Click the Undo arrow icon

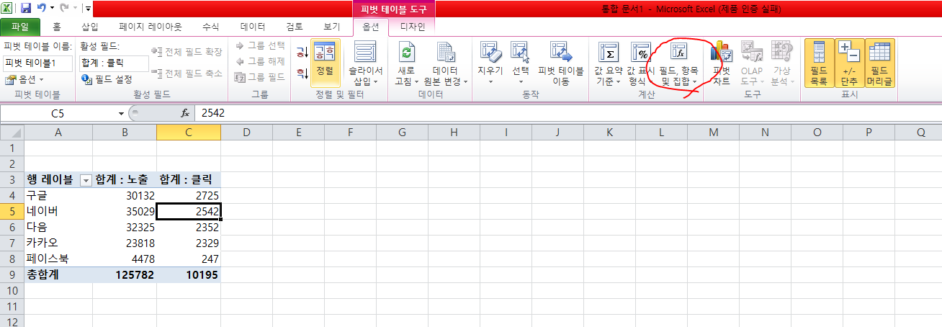pyautogui.click(x=41, y=9)
